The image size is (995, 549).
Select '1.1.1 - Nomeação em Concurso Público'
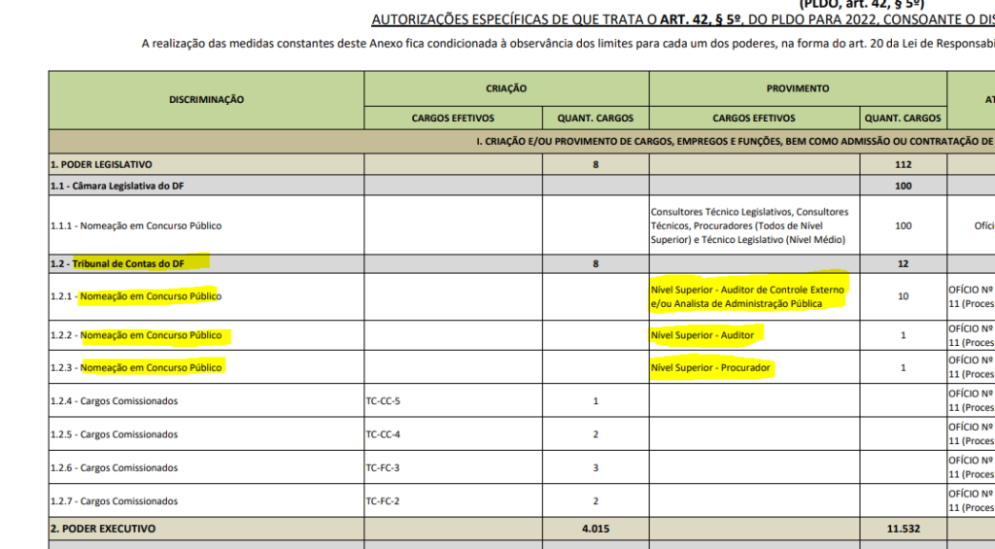point(136,225)
